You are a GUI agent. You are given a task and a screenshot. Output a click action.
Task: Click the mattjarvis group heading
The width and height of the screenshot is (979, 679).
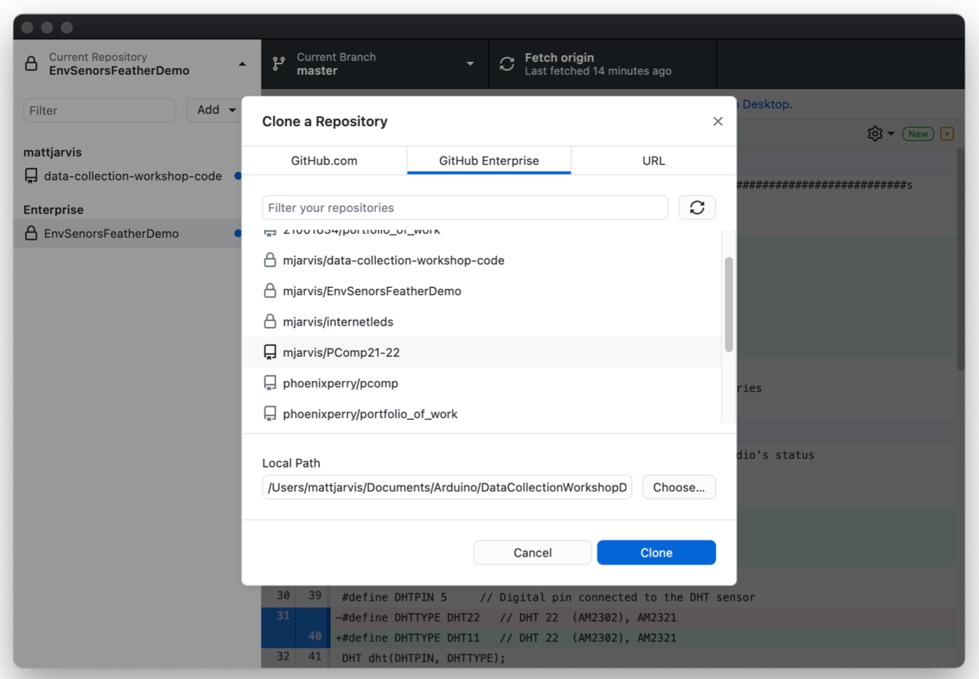click(x=52, y=152)
